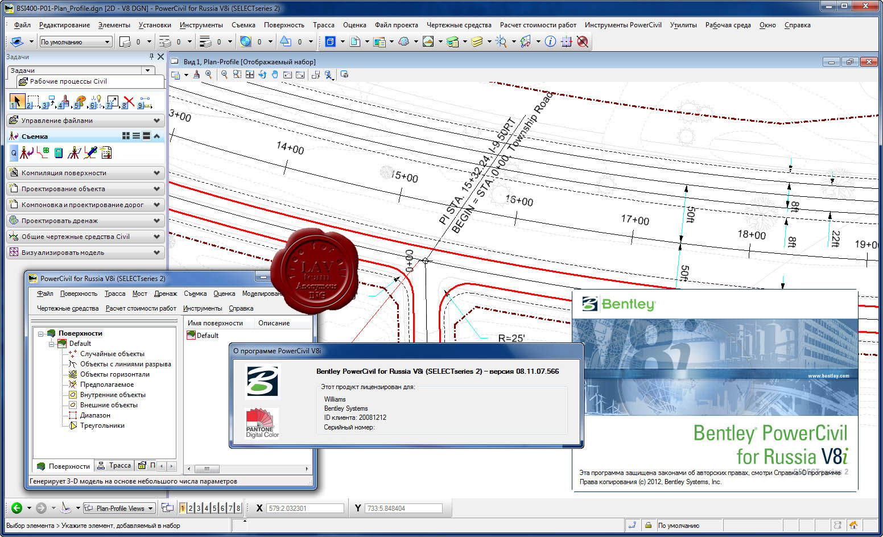Switch to the Трасса tab in explorer

[x=114, y=465]
